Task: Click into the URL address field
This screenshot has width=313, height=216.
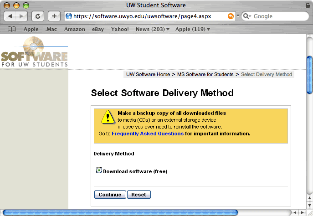Action: pos(150,16)
